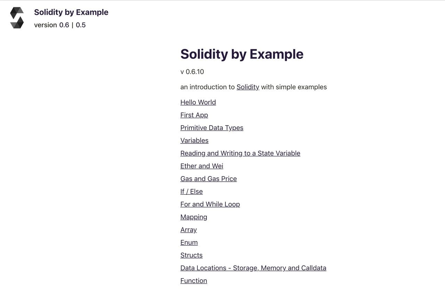Open the For and While Loop example
The height and width of the screenshot is (289, 445).
click(x=210, y=204)
